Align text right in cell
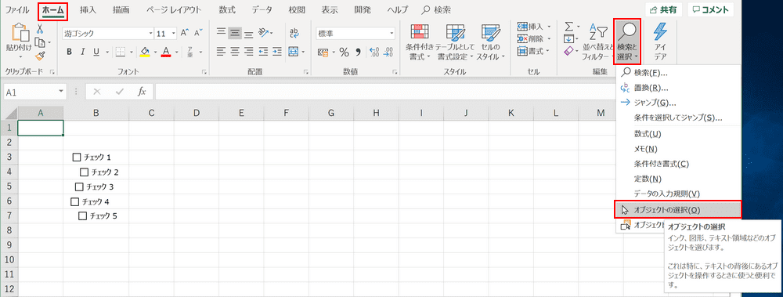 coord(248,51)
